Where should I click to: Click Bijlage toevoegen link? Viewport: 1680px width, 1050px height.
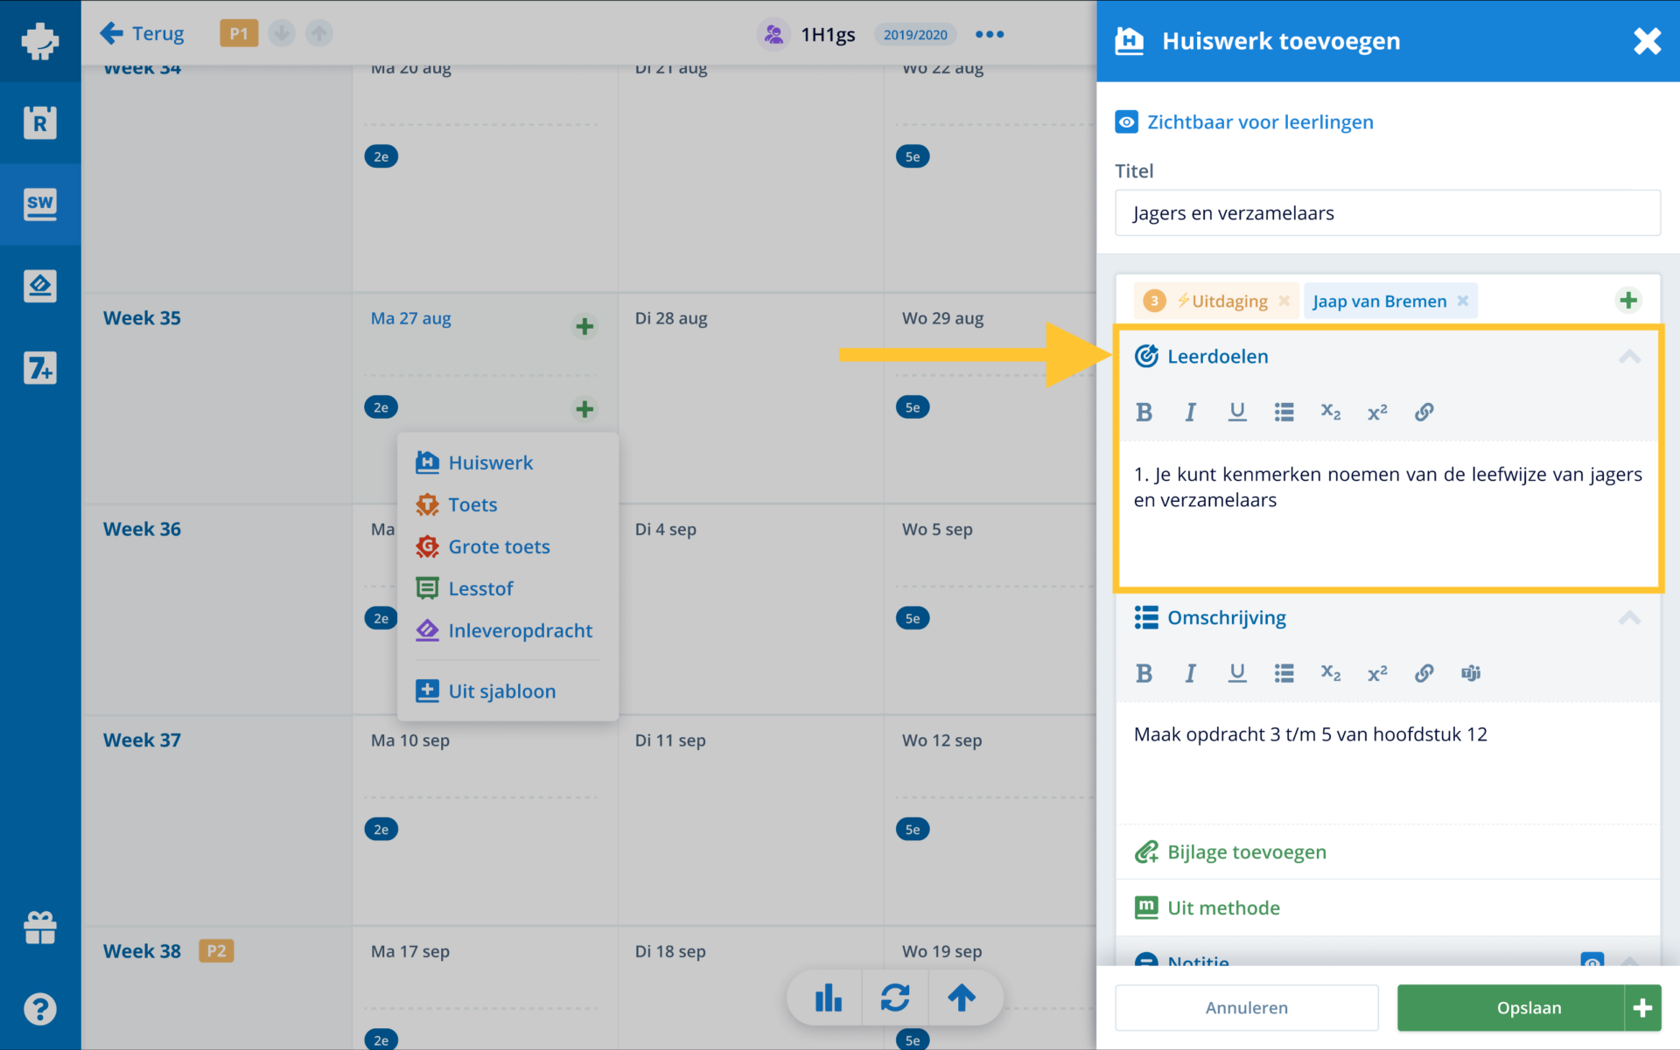click(x=1246, y=852)
